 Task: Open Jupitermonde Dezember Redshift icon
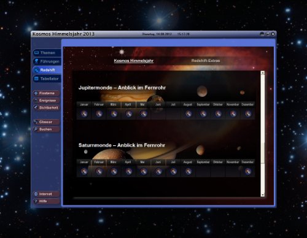pos(248,113)
